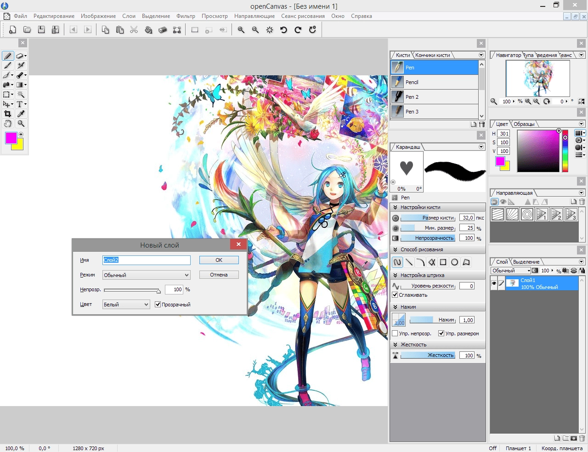Collapse the Способ рисования section

tap(396, 249)
